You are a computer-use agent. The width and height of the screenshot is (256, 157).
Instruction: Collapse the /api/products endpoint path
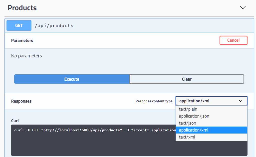pos(54,26)
